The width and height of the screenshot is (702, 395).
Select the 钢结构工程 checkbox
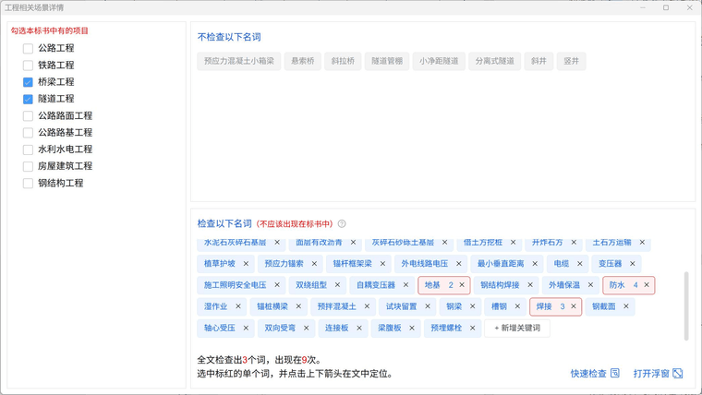click(x=28, y=184)
